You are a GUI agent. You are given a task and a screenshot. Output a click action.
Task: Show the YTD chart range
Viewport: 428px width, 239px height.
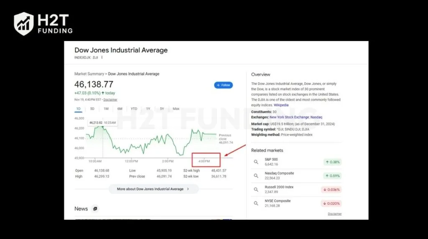tap(134, 109)
